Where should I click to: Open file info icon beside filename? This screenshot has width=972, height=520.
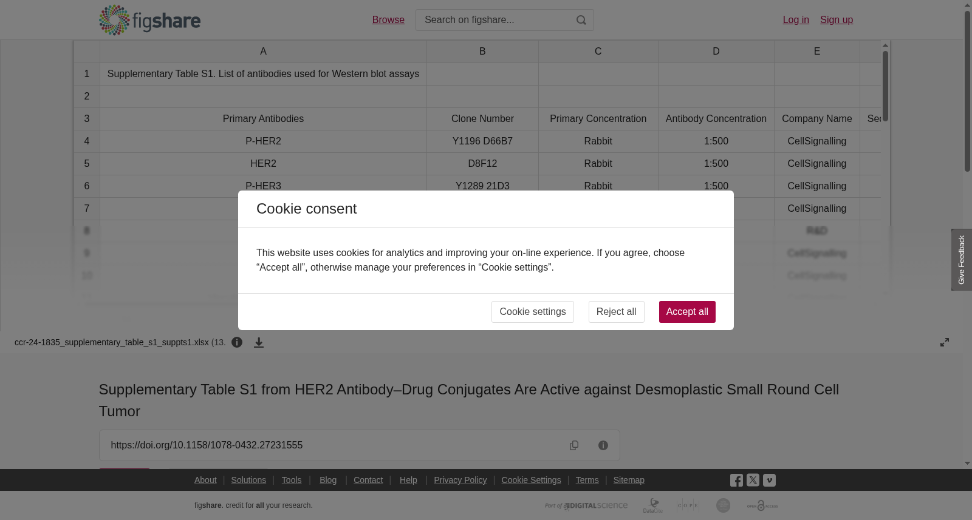(237, 342)
